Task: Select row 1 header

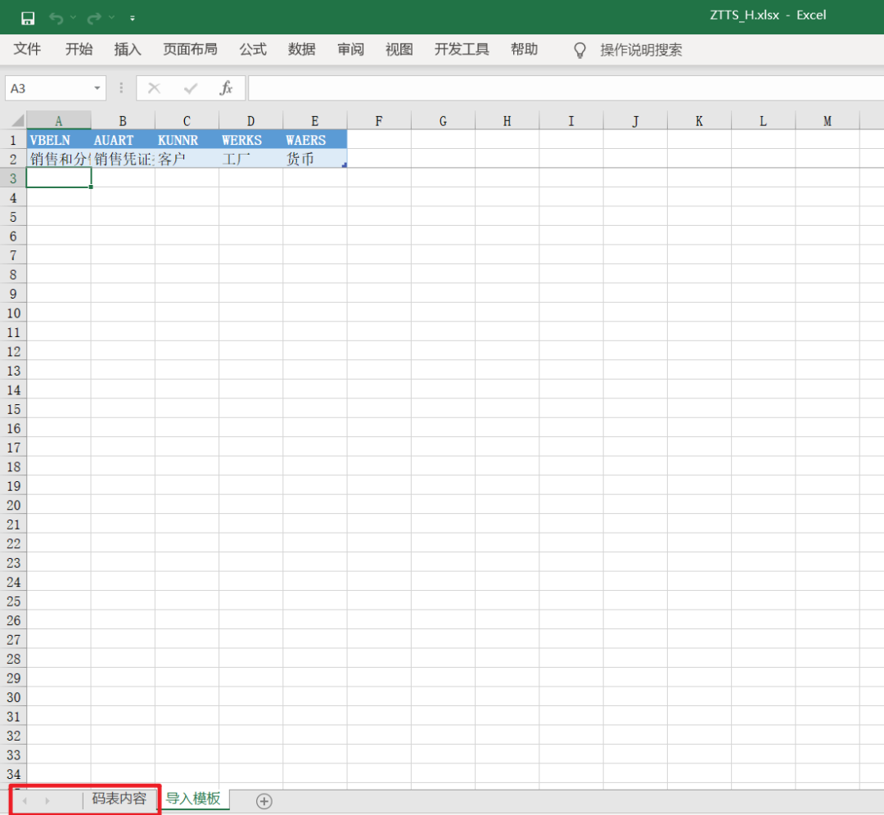Action: pos(13,140)
